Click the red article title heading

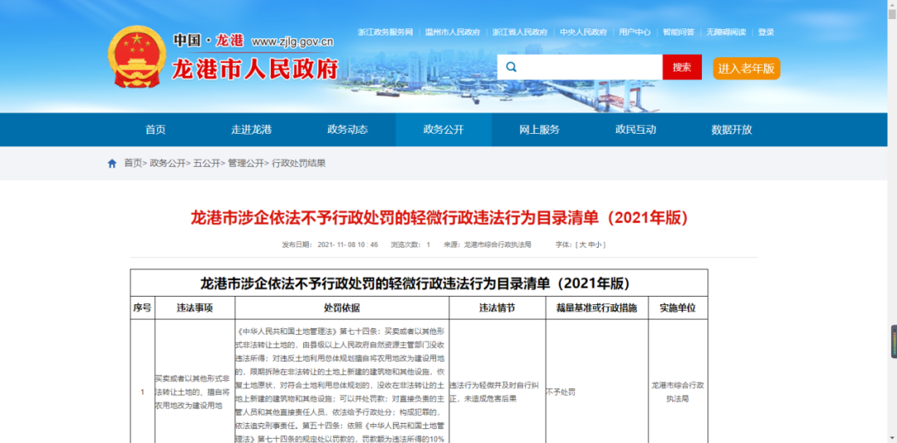click(x=439, y=218)
